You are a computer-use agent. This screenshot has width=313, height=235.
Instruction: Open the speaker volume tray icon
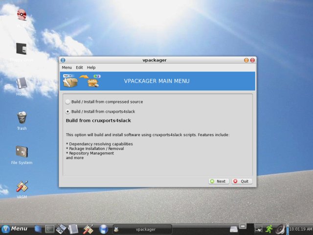tap(280, 229)
